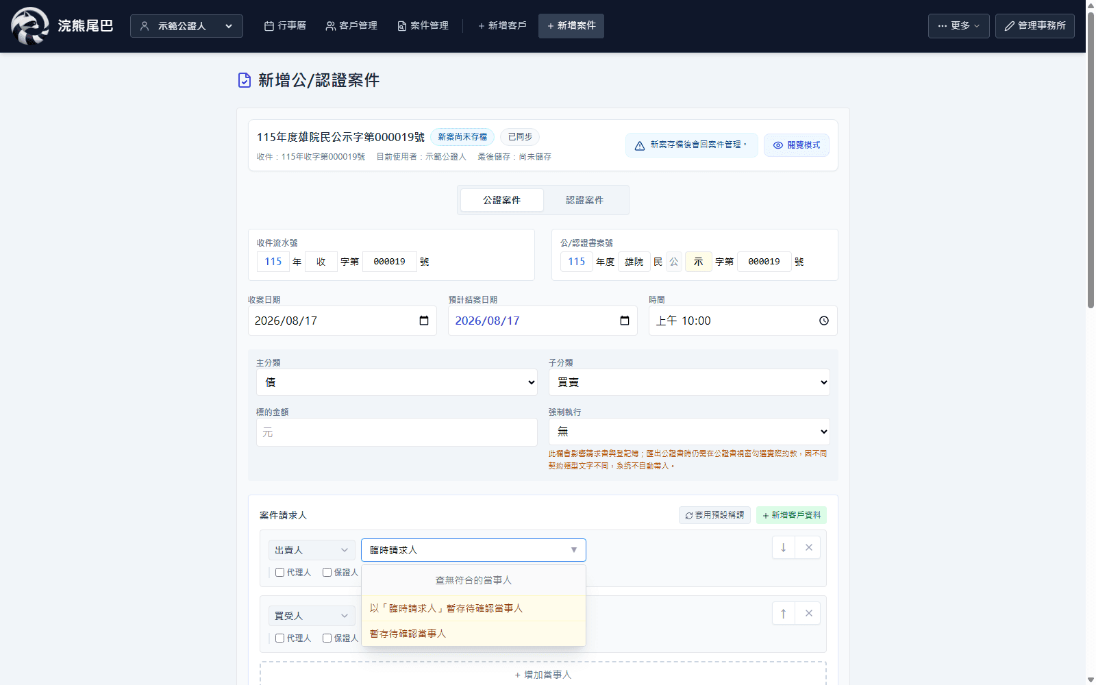Click the 管理事務所 button
Screen dimensions: 1096x685
1034,26
